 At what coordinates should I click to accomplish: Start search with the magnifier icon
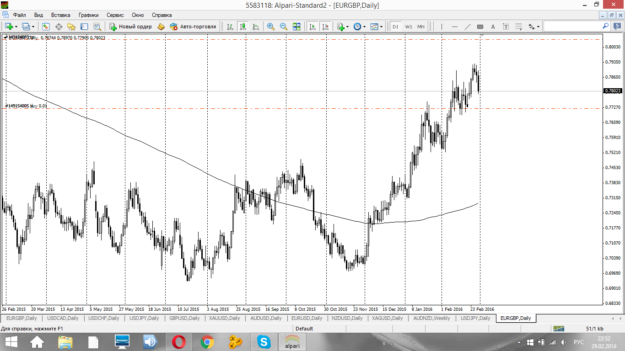[x=606, y=26]
